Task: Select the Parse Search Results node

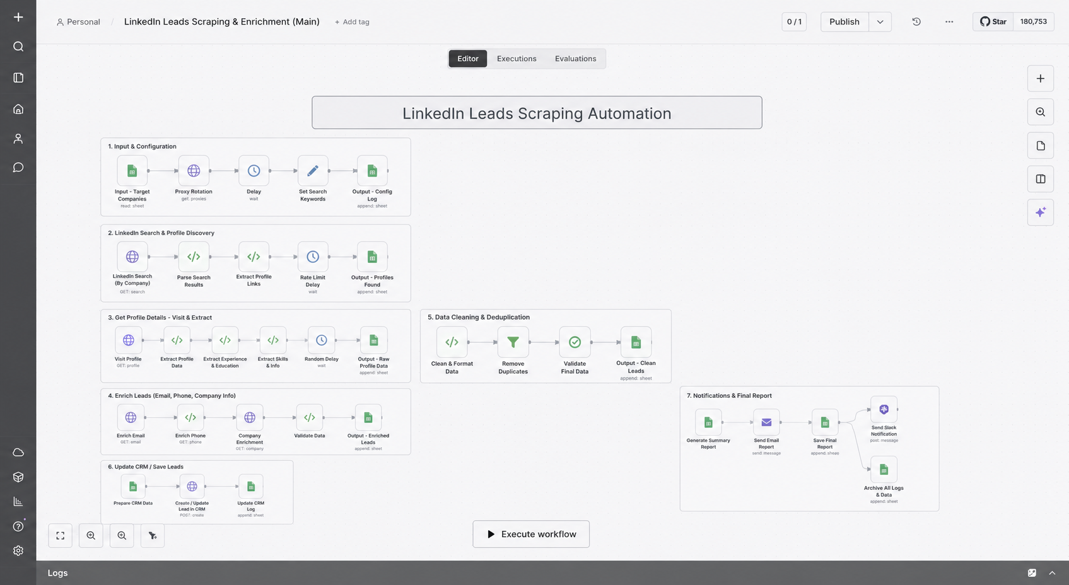Action: pos(194,257)
